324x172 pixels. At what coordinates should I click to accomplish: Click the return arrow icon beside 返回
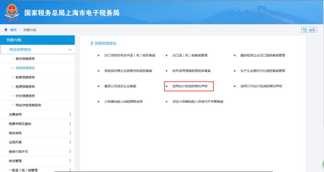pos(305,30)
